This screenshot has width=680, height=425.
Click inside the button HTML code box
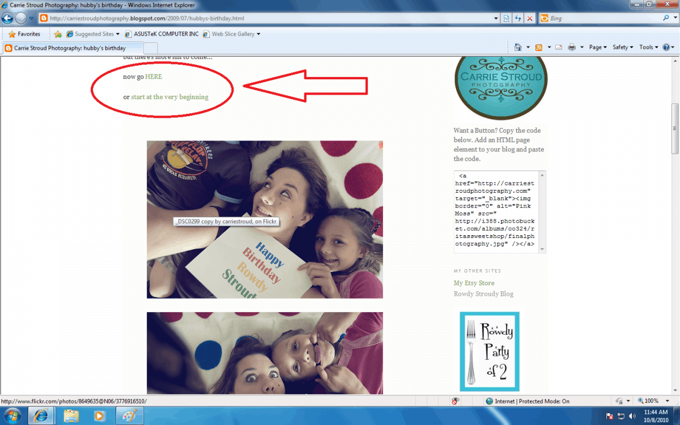pos(496,212)
